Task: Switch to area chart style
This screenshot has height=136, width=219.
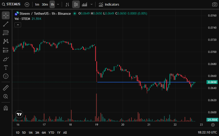Action: [85, 5]
